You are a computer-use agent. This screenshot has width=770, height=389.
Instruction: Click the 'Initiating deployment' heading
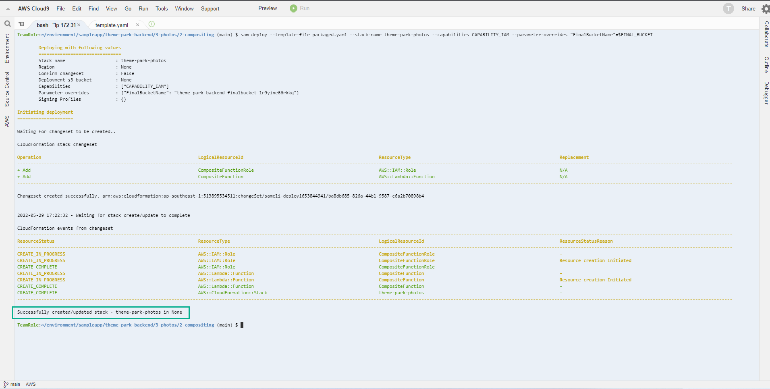tap(45, 112)
